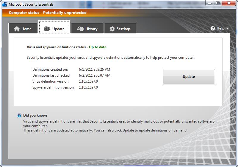The image size is (238, 167).
Task: Click 'Definitions created on:' label
Action: coord(50,69)
